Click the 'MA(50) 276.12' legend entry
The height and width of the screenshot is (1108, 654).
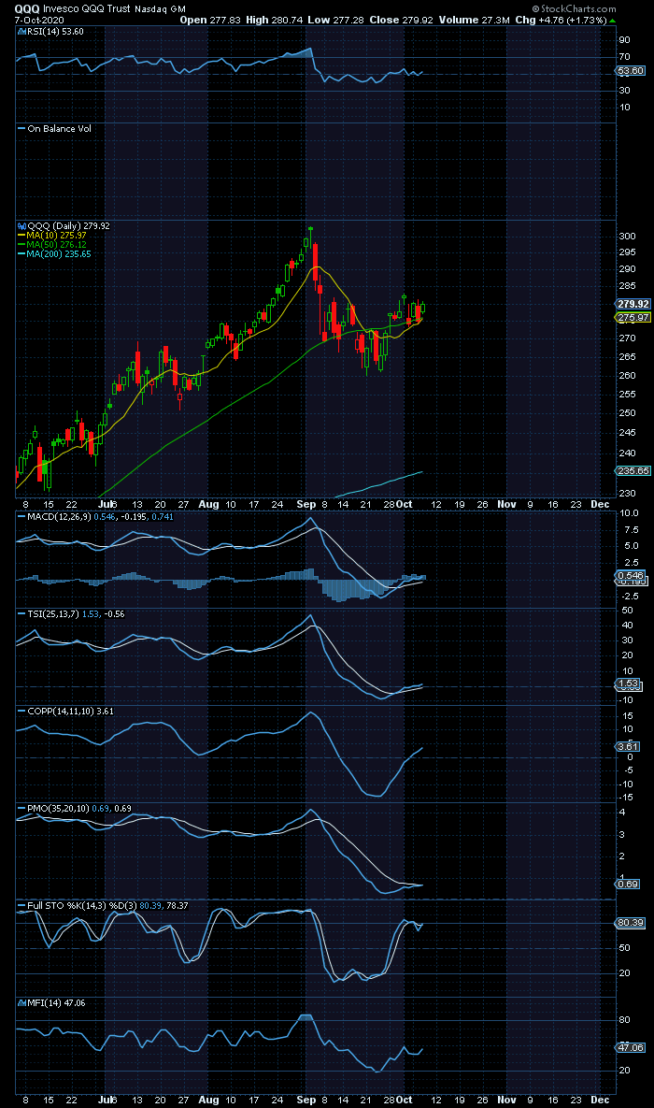coord(56,244)
